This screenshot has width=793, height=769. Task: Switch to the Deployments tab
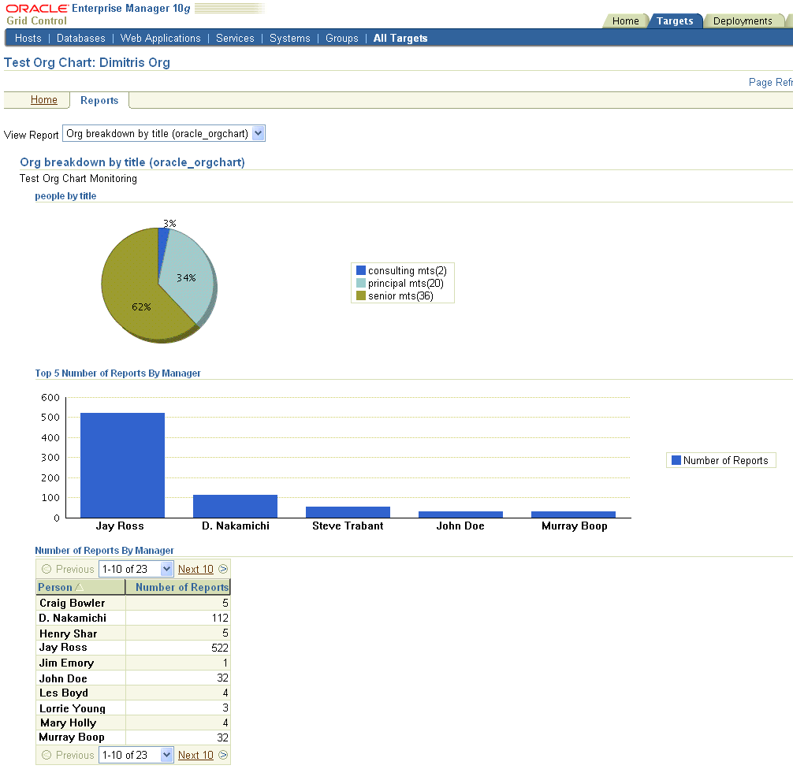pyautogui.click(x=742, y=21)
